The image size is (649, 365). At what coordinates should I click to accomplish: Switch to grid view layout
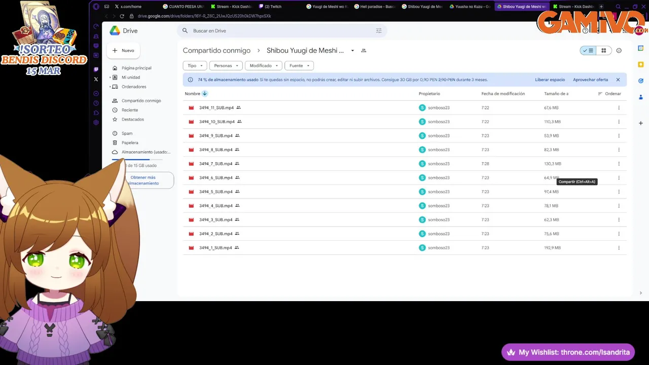click(x=604, y=51)
